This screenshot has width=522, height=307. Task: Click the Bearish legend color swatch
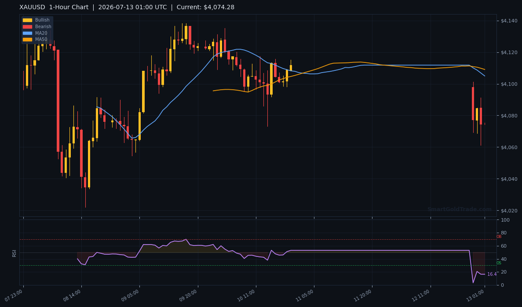27,27
